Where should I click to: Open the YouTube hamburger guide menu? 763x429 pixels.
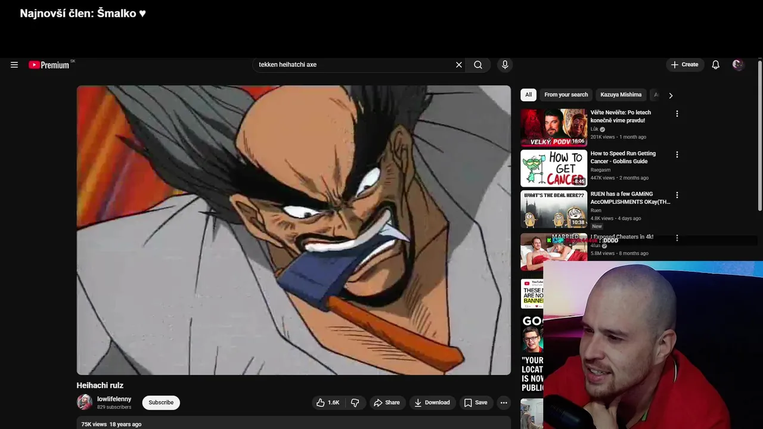click(14, 65)
